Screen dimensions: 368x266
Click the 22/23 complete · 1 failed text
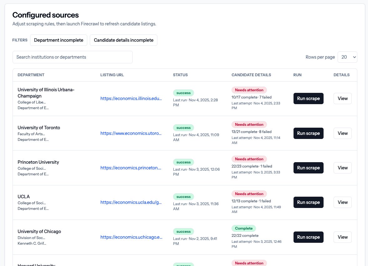click(252, 166)
